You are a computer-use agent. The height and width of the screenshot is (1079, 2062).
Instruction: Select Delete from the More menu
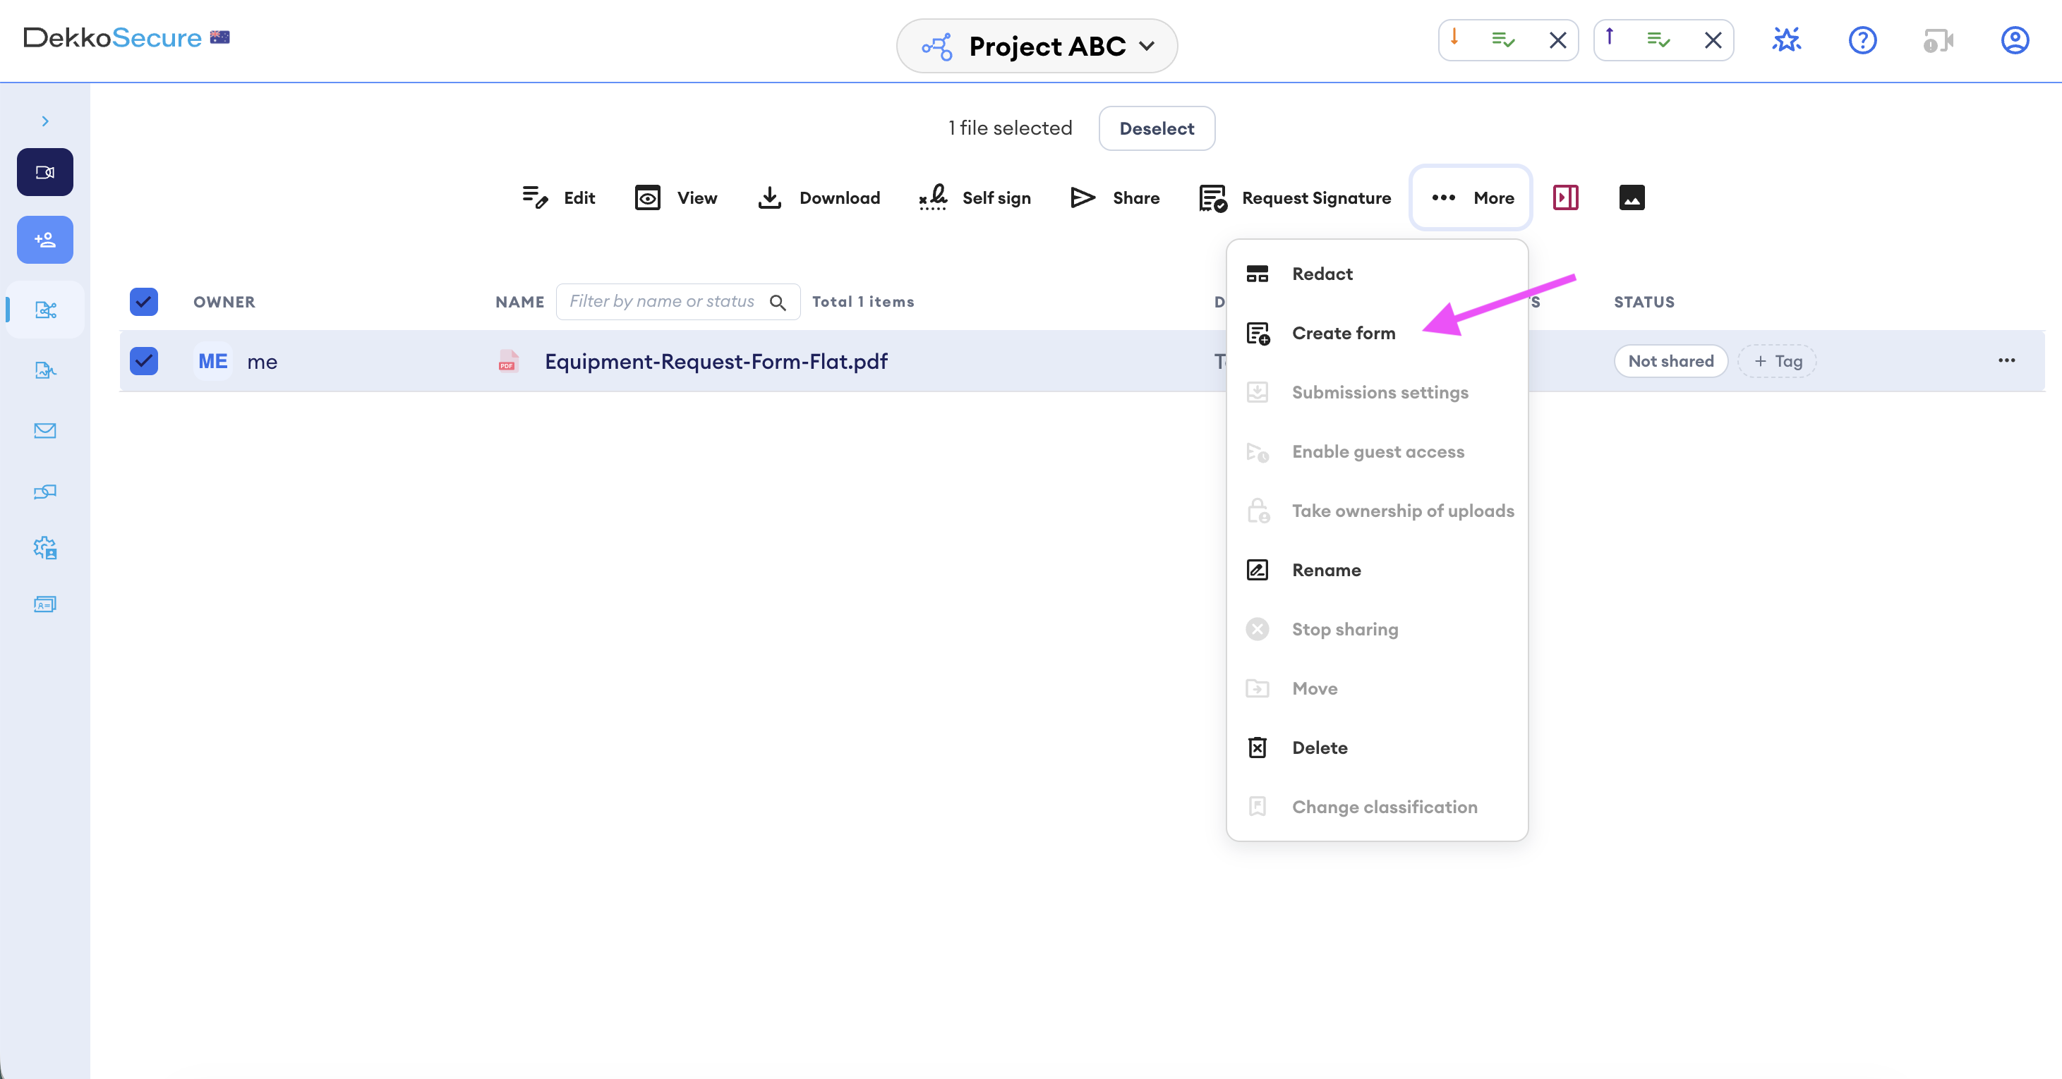click(1377, 747)
